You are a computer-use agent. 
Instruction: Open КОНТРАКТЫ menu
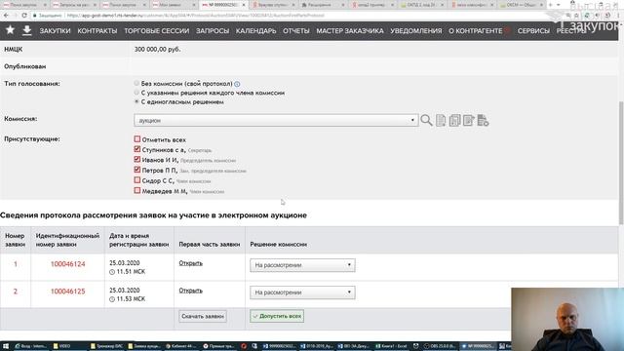point(97,30)
